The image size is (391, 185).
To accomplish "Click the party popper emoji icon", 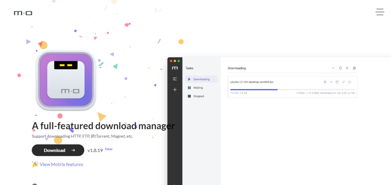I will click(35, 164).
